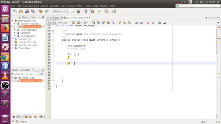221x124 pixels.
Task: Open the Members filter dropdown in Navigator
Action: point(27,74)
